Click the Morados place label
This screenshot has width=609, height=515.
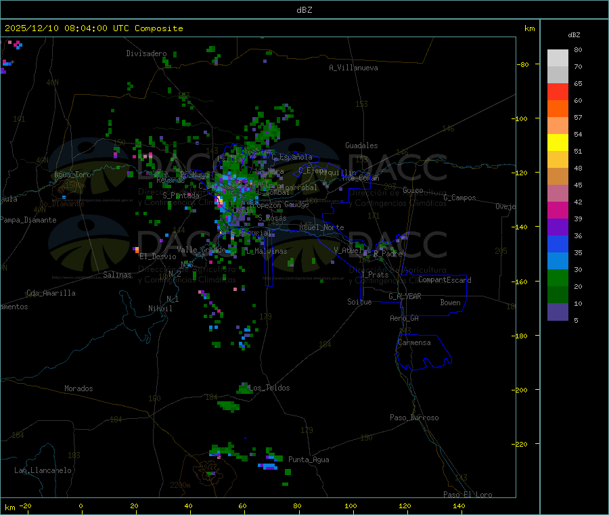point(78,388)
